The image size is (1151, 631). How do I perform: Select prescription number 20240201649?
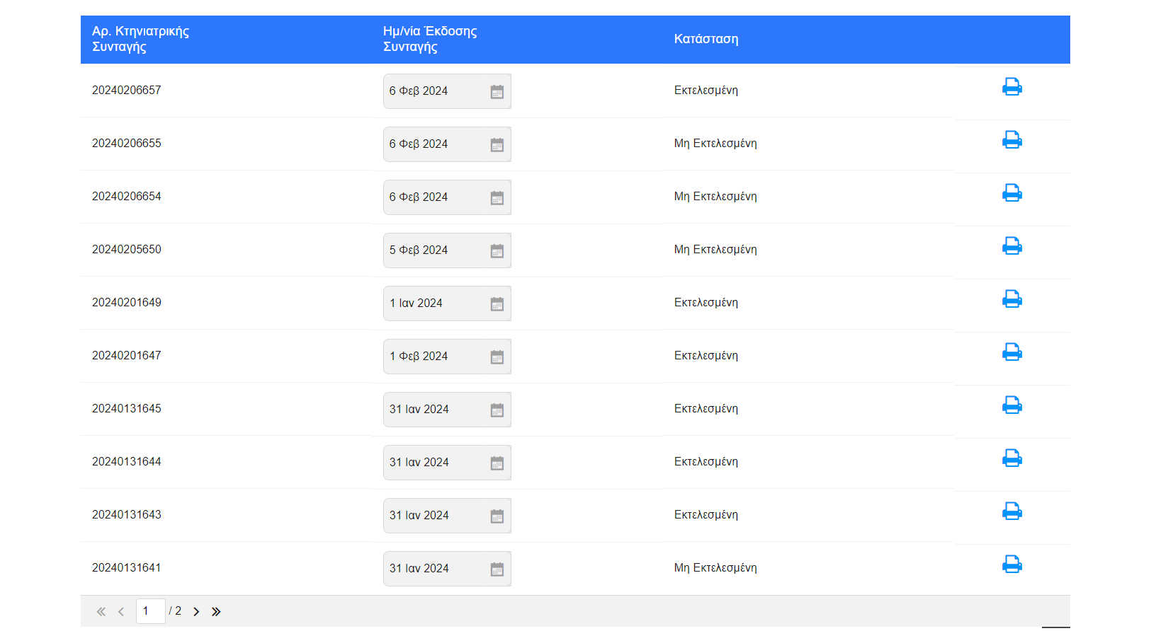(x=127, y=302)
